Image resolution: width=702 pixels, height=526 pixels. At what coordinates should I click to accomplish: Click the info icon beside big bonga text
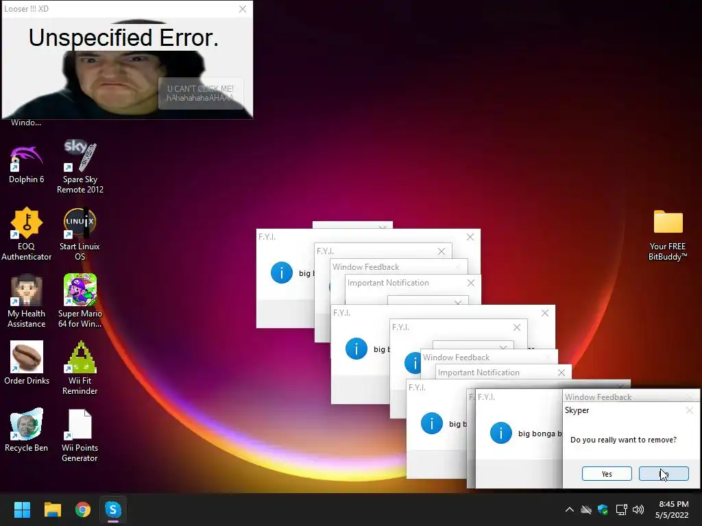pos(500,433)
